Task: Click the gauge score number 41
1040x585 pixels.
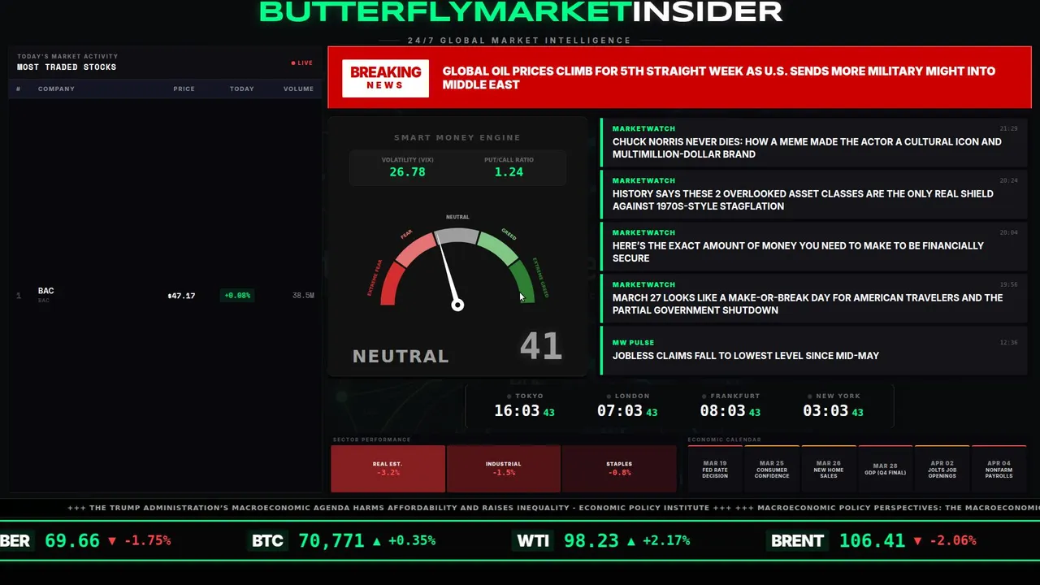Action: [x=541, y=347]
